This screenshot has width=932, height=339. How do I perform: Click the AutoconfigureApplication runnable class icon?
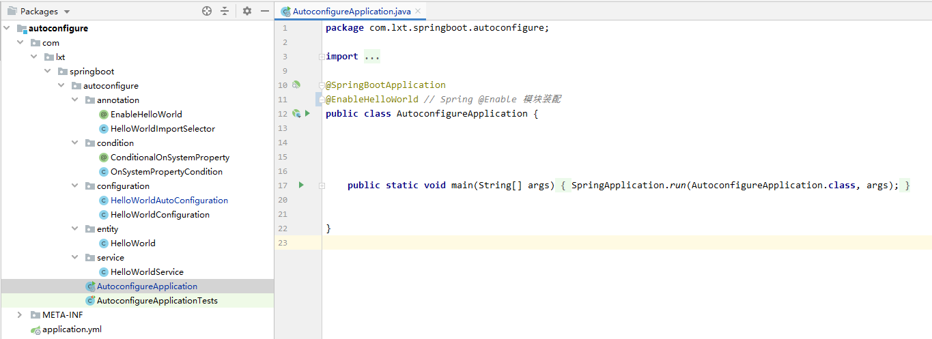point(90,286)
